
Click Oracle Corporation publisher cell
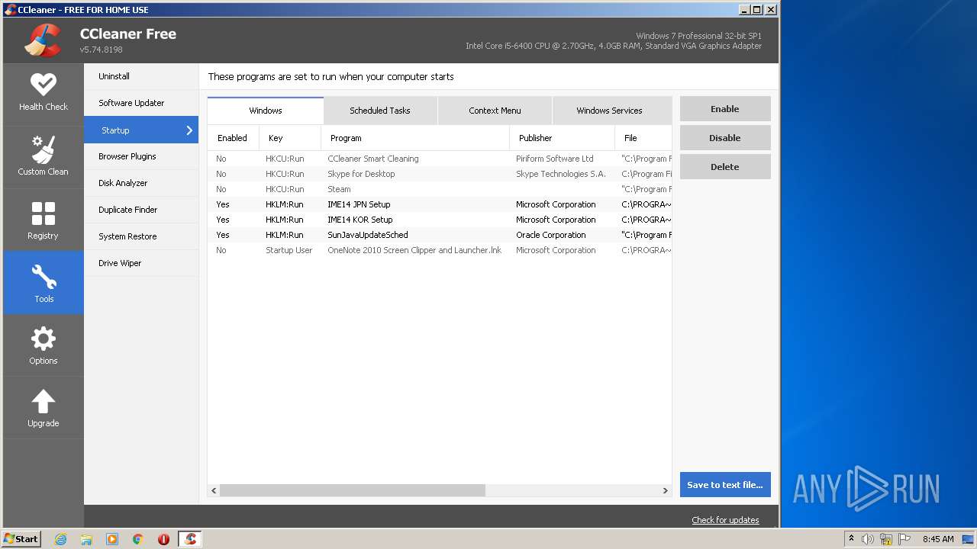tap(551, 235)
